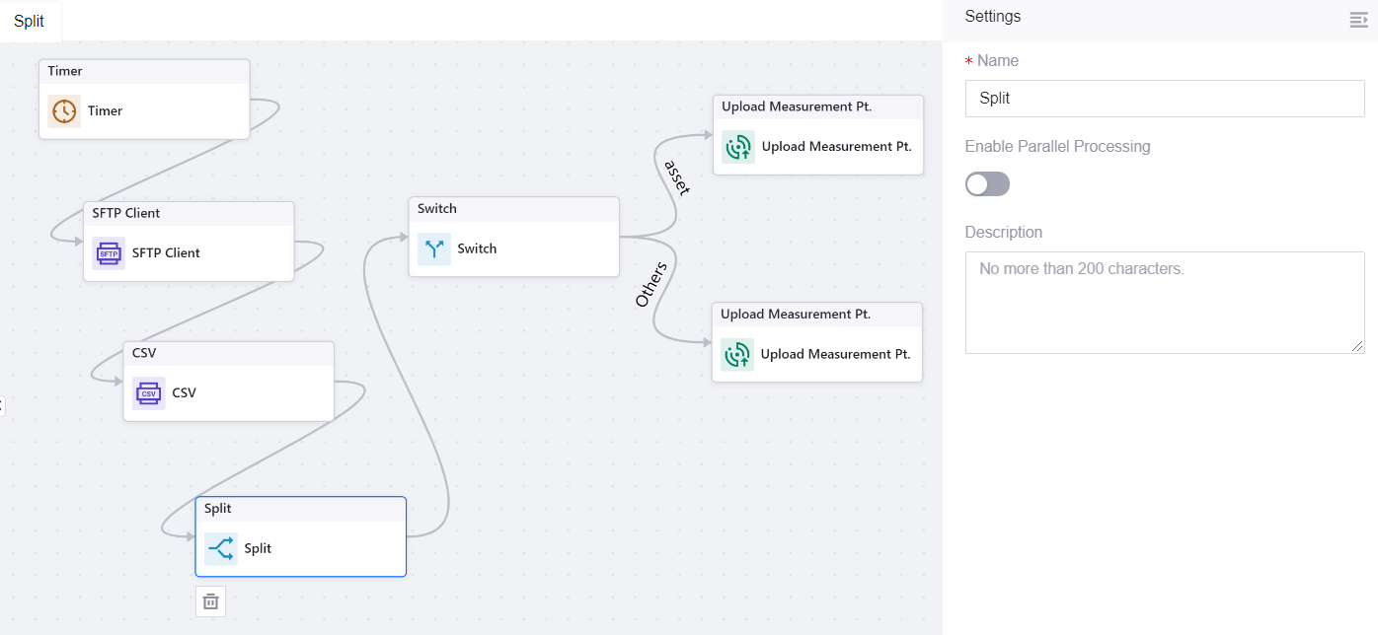Toggle Enable Parallel Processing switch
Screen dimensions: 1378x635
(x=987, y=184)
